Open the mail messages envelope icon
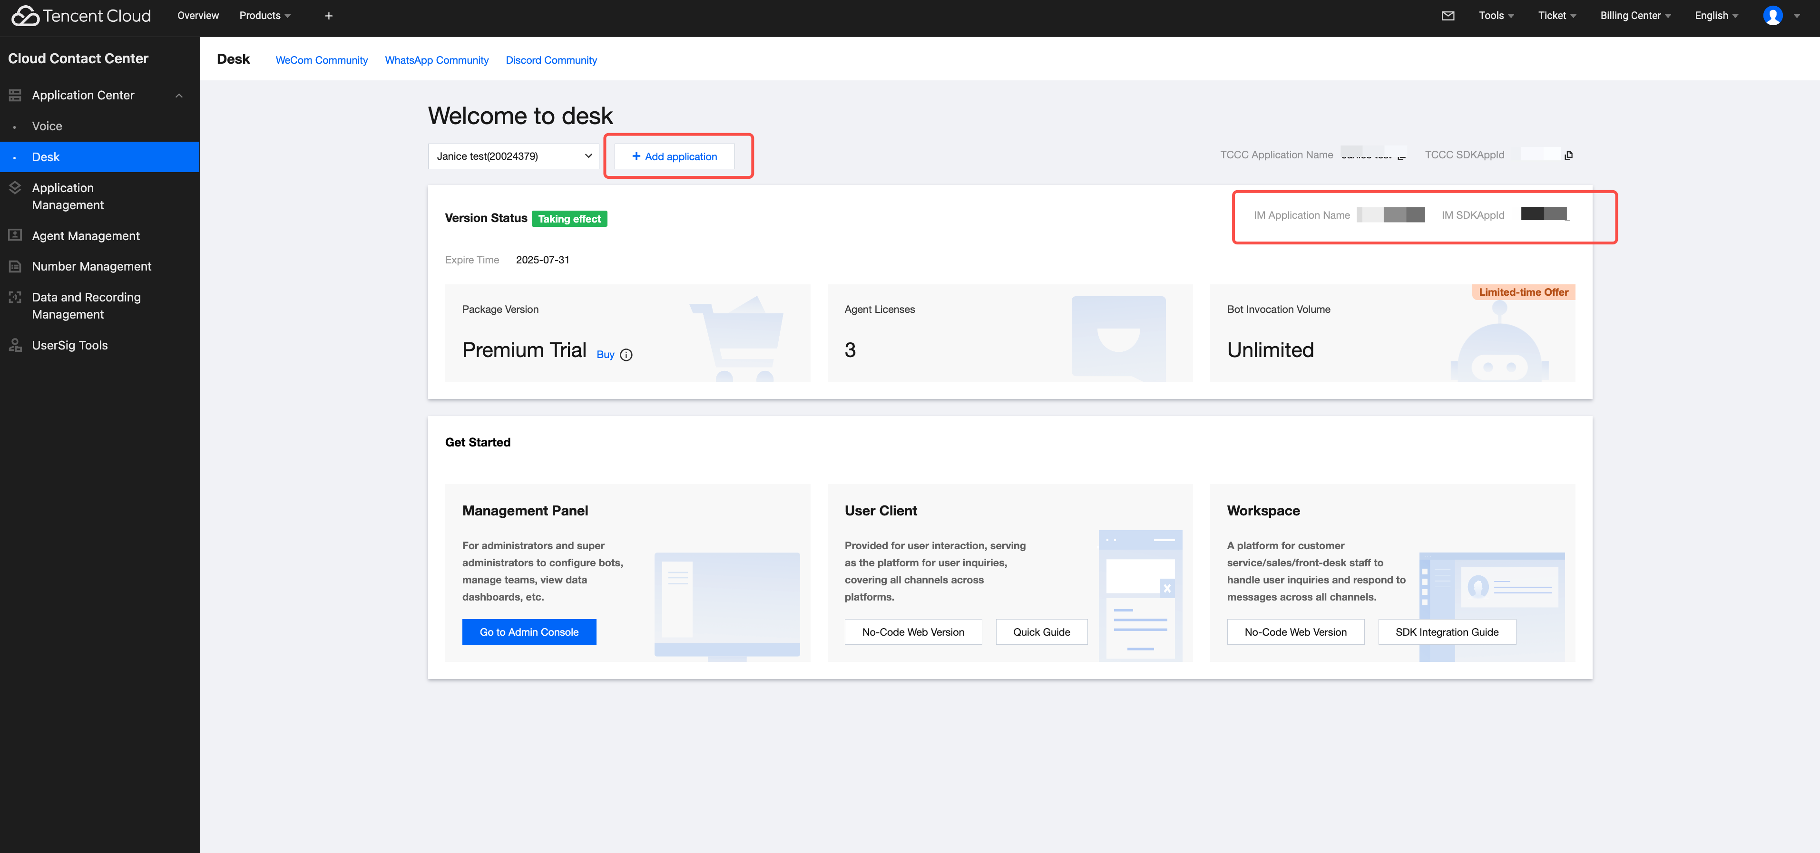Screen dimensions: 1820x853 point(1448,16)
